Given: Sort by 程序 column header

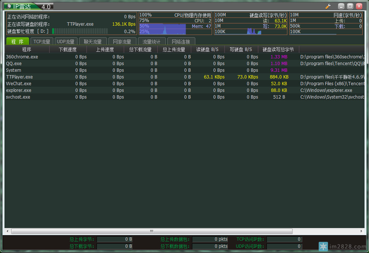Looking at the screenshot, I should [x=26, y=49].
